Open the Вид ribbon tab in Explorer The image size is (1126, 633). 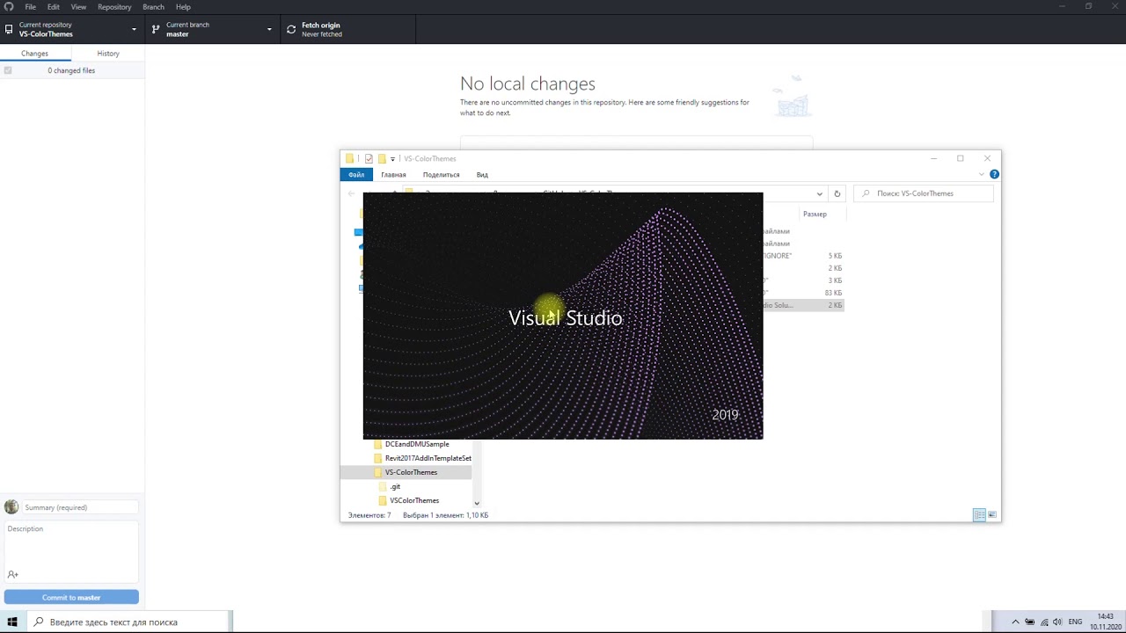(482, 174)
